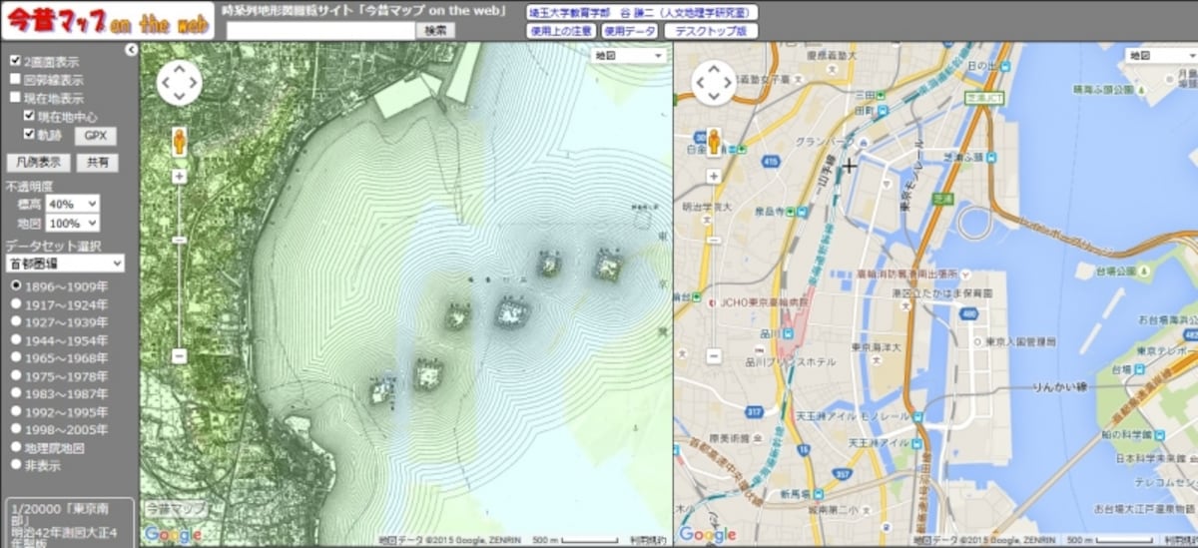
Task: Uncheck the 軌跡 checkbox
Action: click(x=30, y=134)
